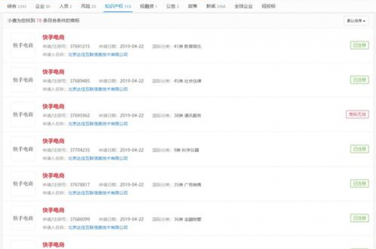The height and width of the screenshot is (249, 376).
Task: Click the 9类 科学仪器 classification text
Action: 187,150
